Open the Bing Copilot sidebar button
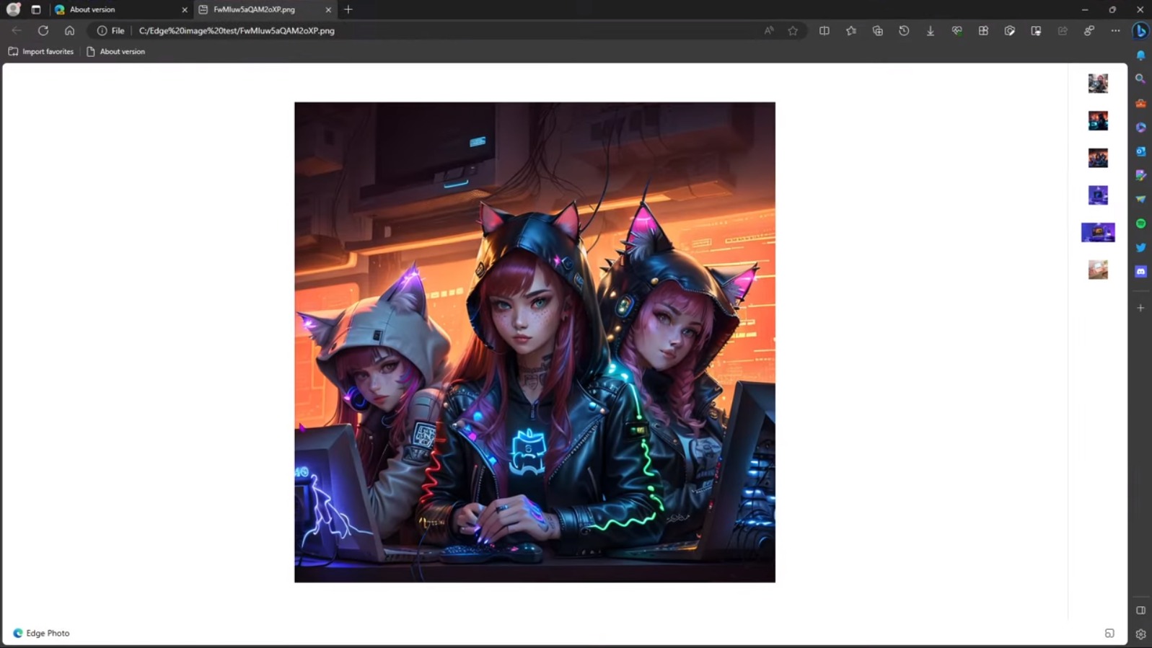 pyautogui.click(x=1140, y=31)
